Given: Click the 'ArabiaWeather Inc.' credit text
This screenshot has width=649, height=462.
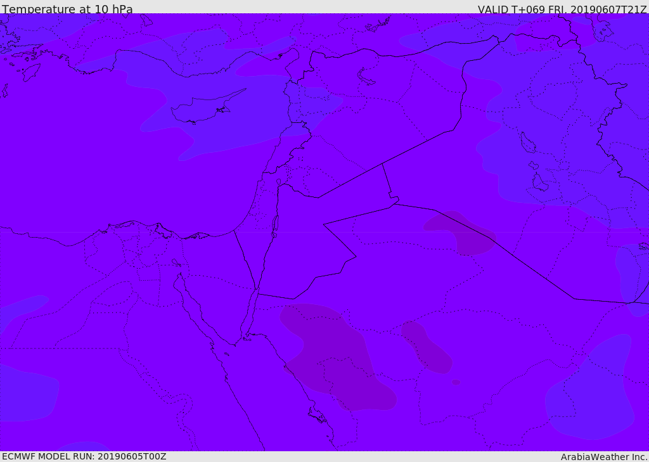Looking at the screenshot, I should pos(604,457).
